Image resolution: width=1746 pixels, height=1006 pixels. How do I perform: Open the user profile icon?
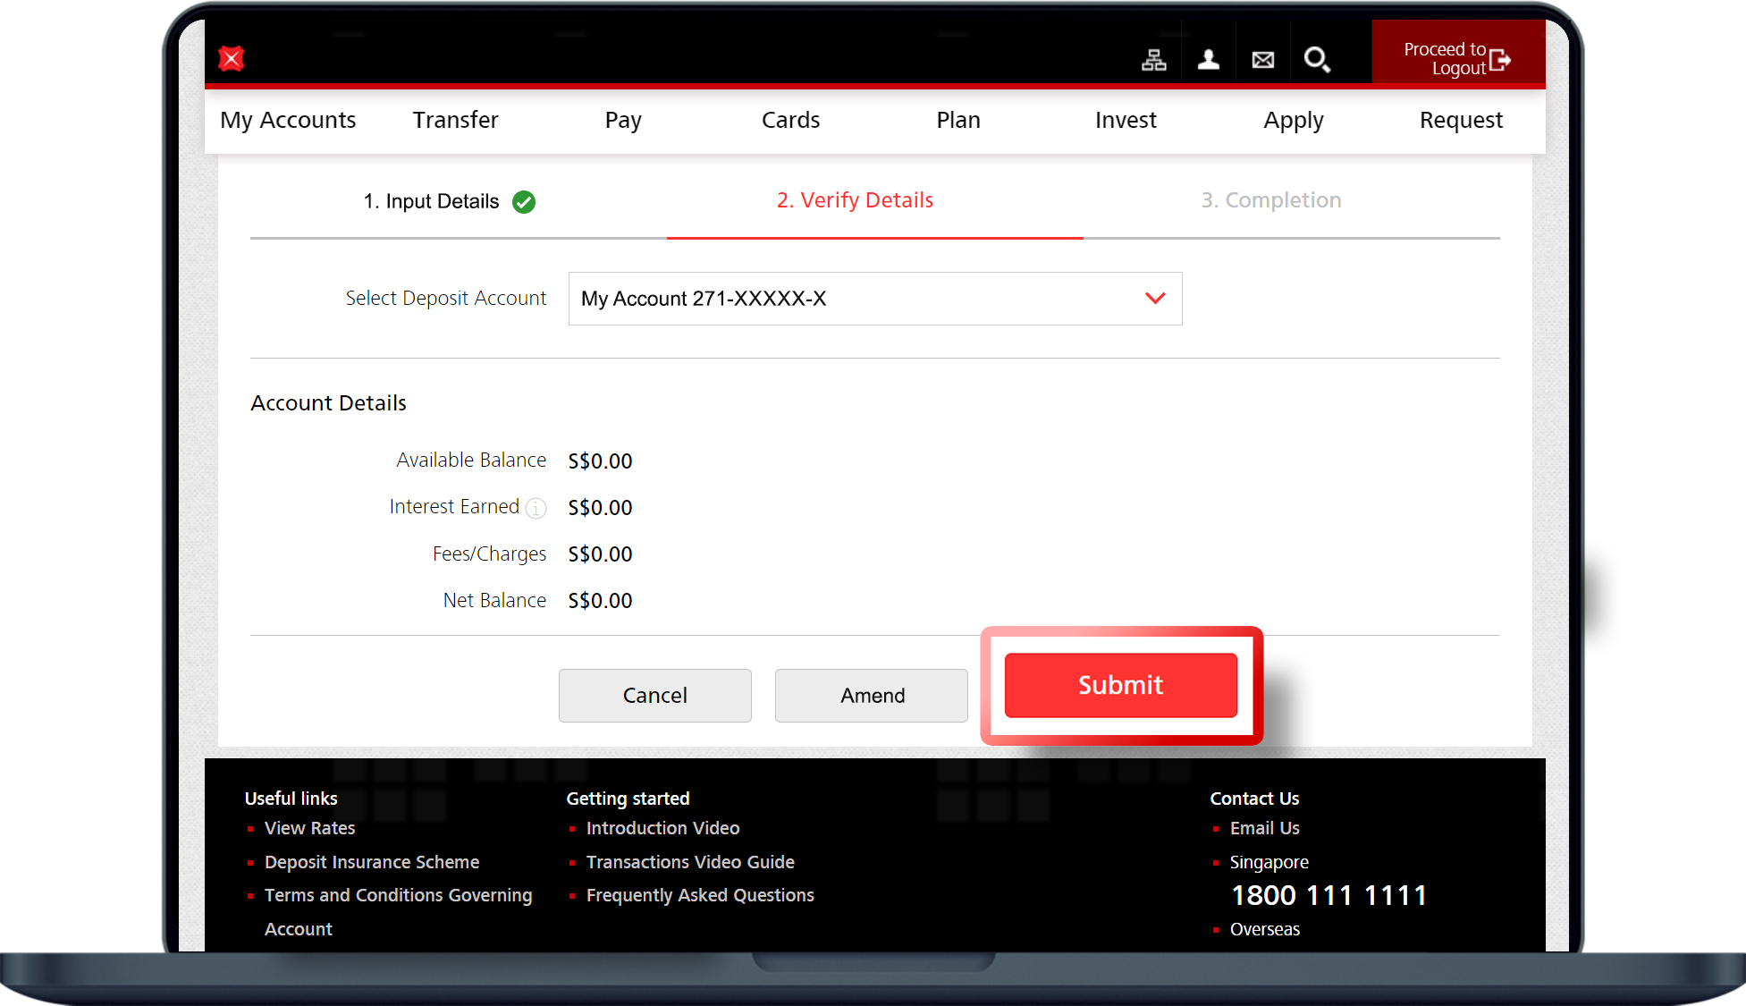[1209, 60]
